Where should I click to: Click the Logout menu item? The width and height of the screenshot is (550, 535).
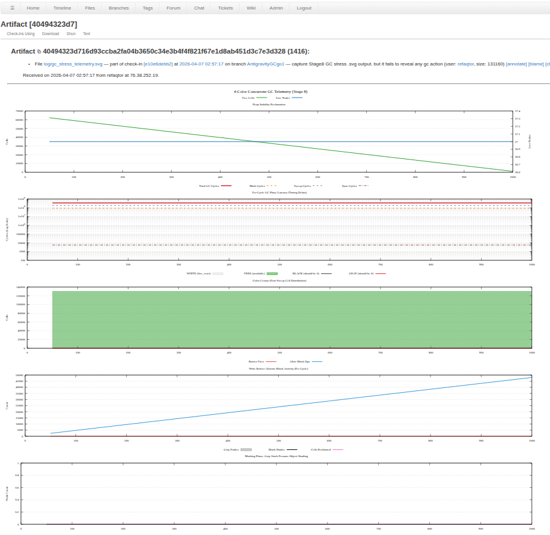304,8
